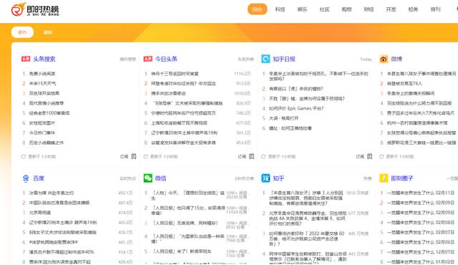Image resolution: width=458 pixels, height=265 pixels.
Task: Open 丰县生育八孩女子 Weibo topic
Action: (422, 74)
